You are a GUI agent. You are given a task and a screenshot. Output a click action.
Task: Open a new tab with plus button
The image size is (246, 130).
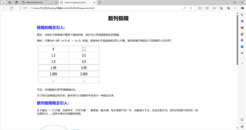[100, 2]
